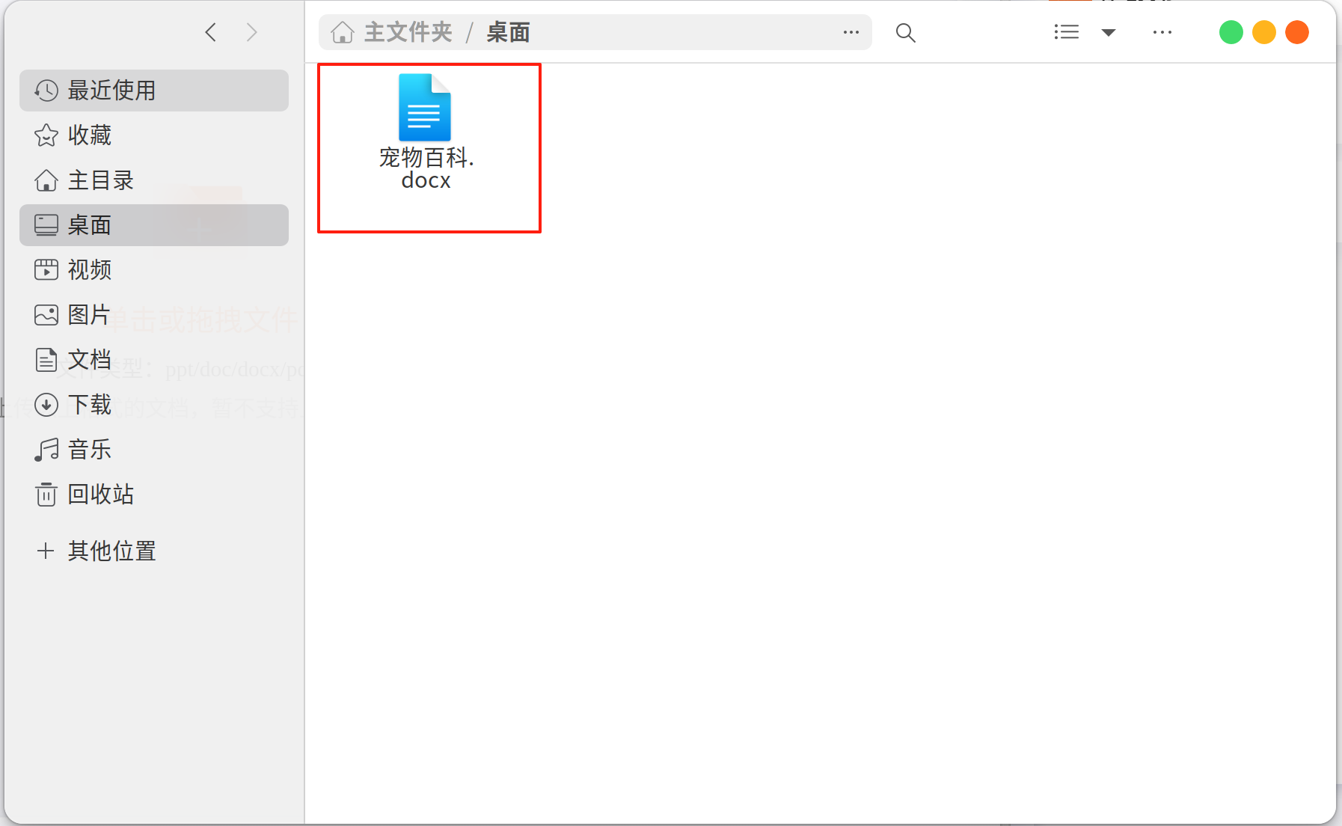Open the 文档 sidebar entry

pos(90,360)
